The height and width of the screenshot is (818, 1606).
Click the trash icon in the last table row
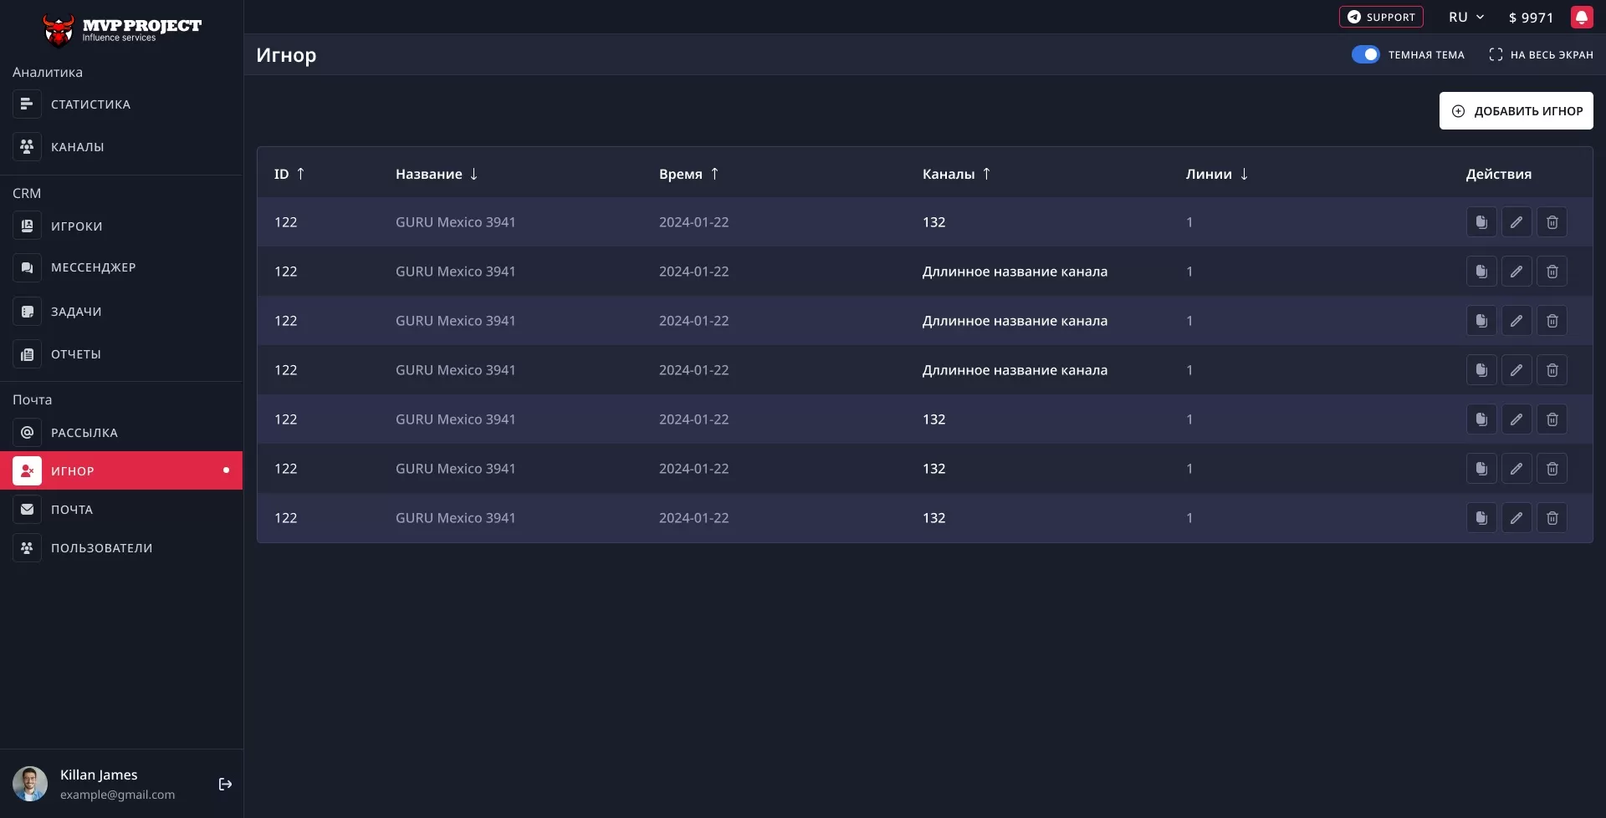point(1552,518)
